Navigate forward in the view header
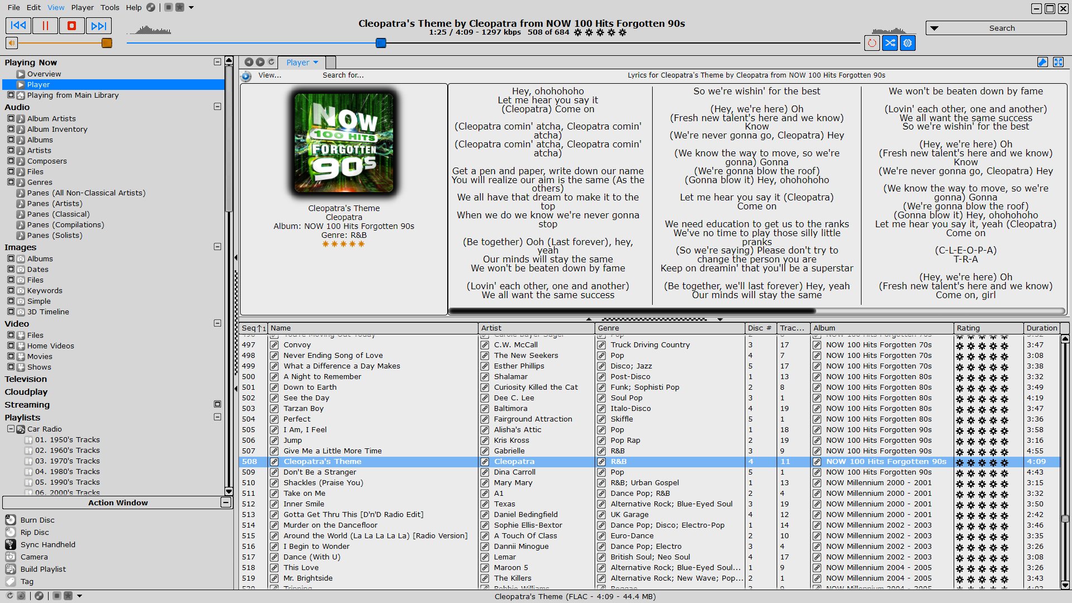 pyautogui.click(x=260, y=62)
